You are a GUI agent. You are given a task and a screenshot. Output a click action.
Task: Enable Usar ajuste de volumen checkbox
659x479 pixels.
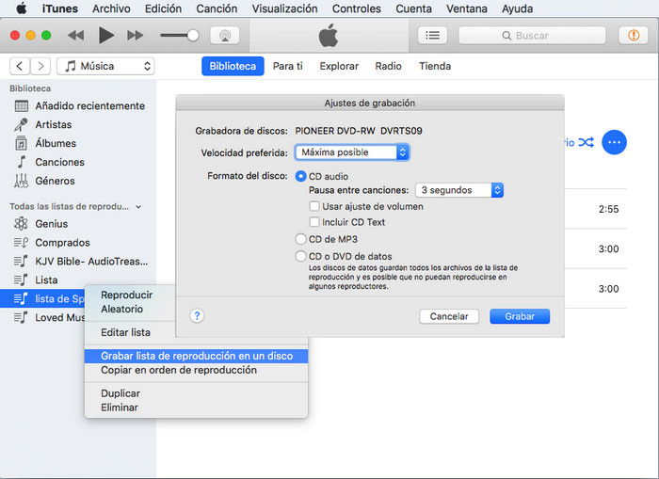point(313,206)
